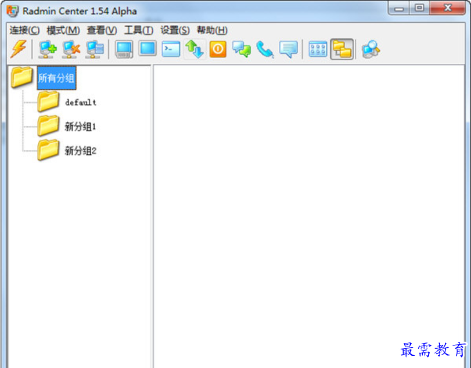
Task: Click the Radmin Center title bar icon
Action: (13, 11)
